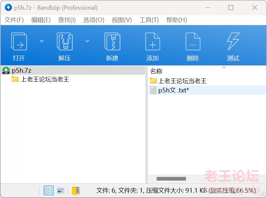This screenshot has width=267, height=198.
Task: Click the yellow archive icon in status bar
Action: click(76, 191)
